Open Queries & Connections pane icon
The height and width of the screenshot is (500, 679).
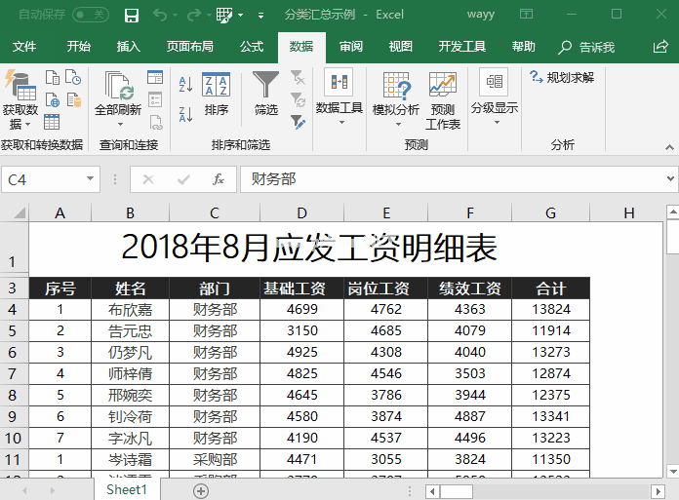pyautogui.click(x=155, y=77)
